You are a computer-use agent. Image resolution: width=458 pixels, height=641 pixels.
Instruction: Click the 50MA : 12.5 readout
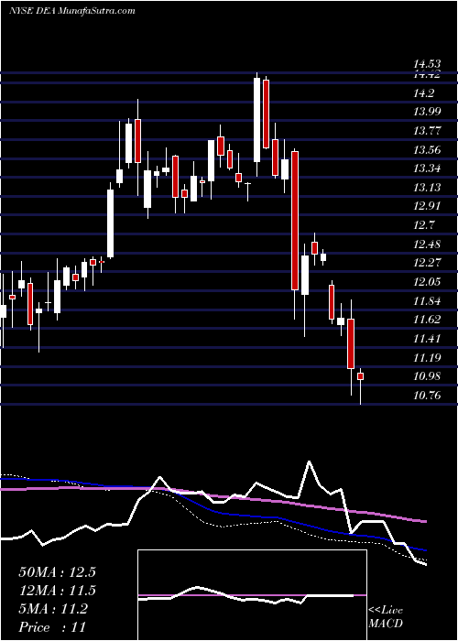[57, 572]
